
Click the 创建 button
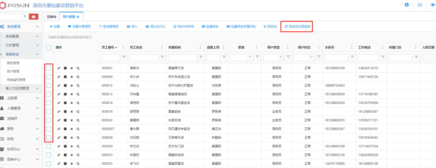click(x=55, y=27)
